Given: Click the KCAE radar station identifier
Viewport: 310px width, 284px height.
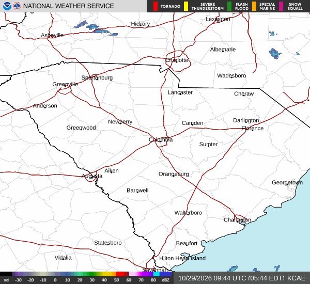Looking at the screenshot, I should click(x=296, y=278).
